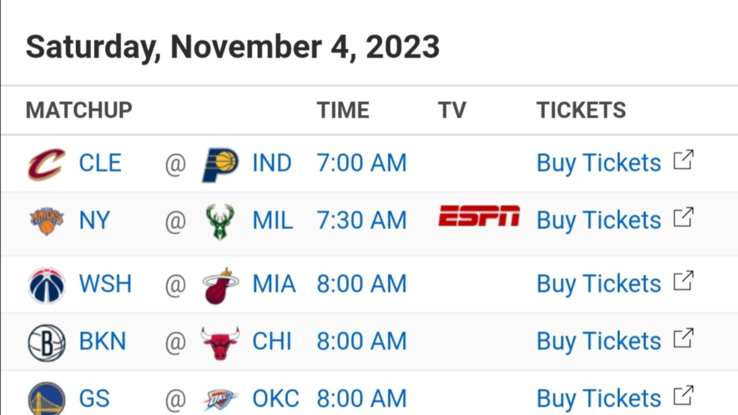
Task: Open the BKN team link
Action: tap(102, 341)
